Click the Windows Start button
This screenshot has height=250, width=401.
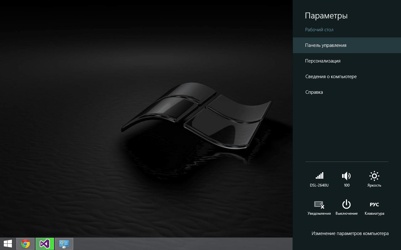[8, 244]
